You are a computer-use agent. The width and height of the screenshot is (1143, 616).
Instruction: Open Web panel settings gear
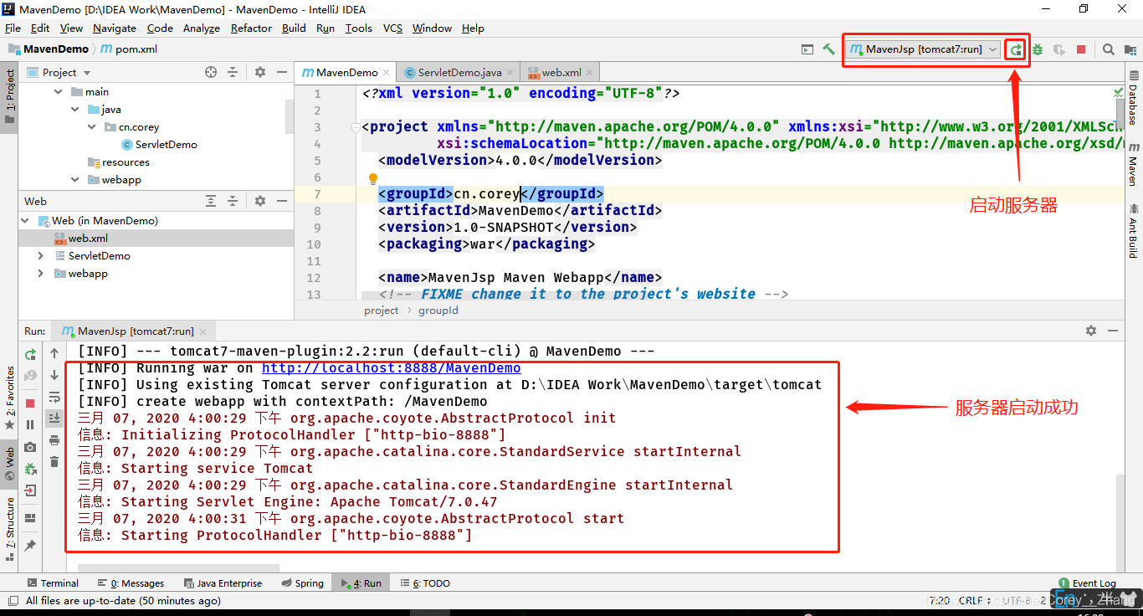pos(259,201)
